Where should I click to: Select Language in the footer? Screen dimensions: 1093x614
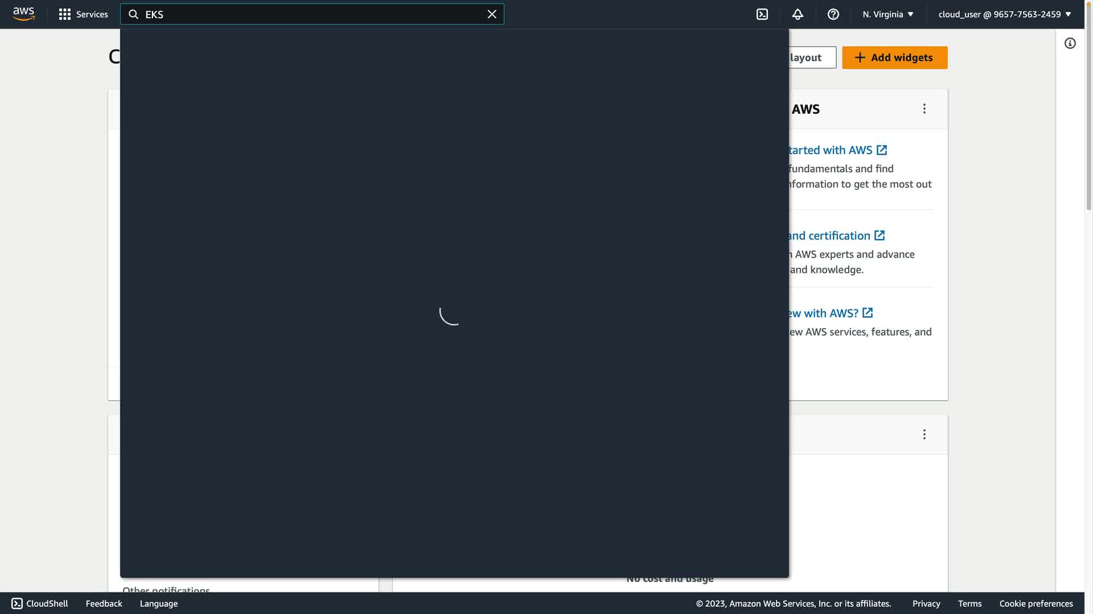tap(159, 603)
